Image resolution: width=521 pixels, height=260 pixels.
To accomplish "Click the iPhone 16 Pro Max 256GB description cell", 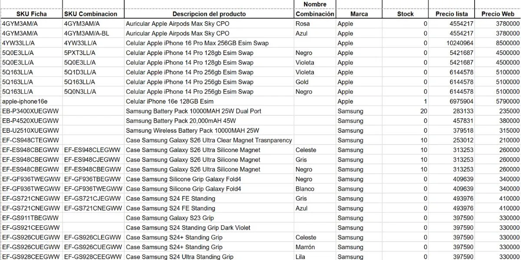I will (x=209, y=43).
